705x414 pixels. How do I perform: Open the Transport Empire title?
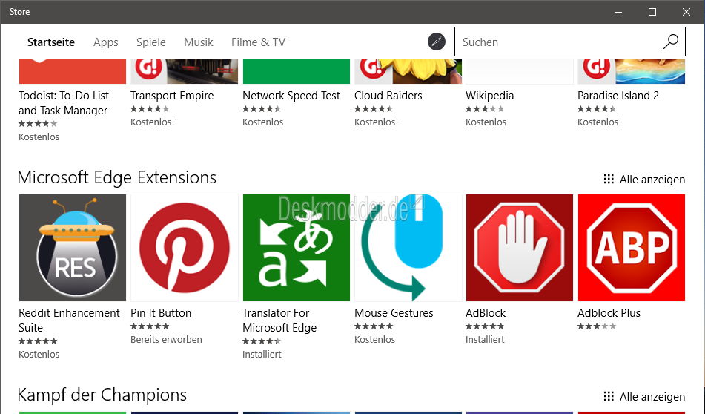coord(172,96)
